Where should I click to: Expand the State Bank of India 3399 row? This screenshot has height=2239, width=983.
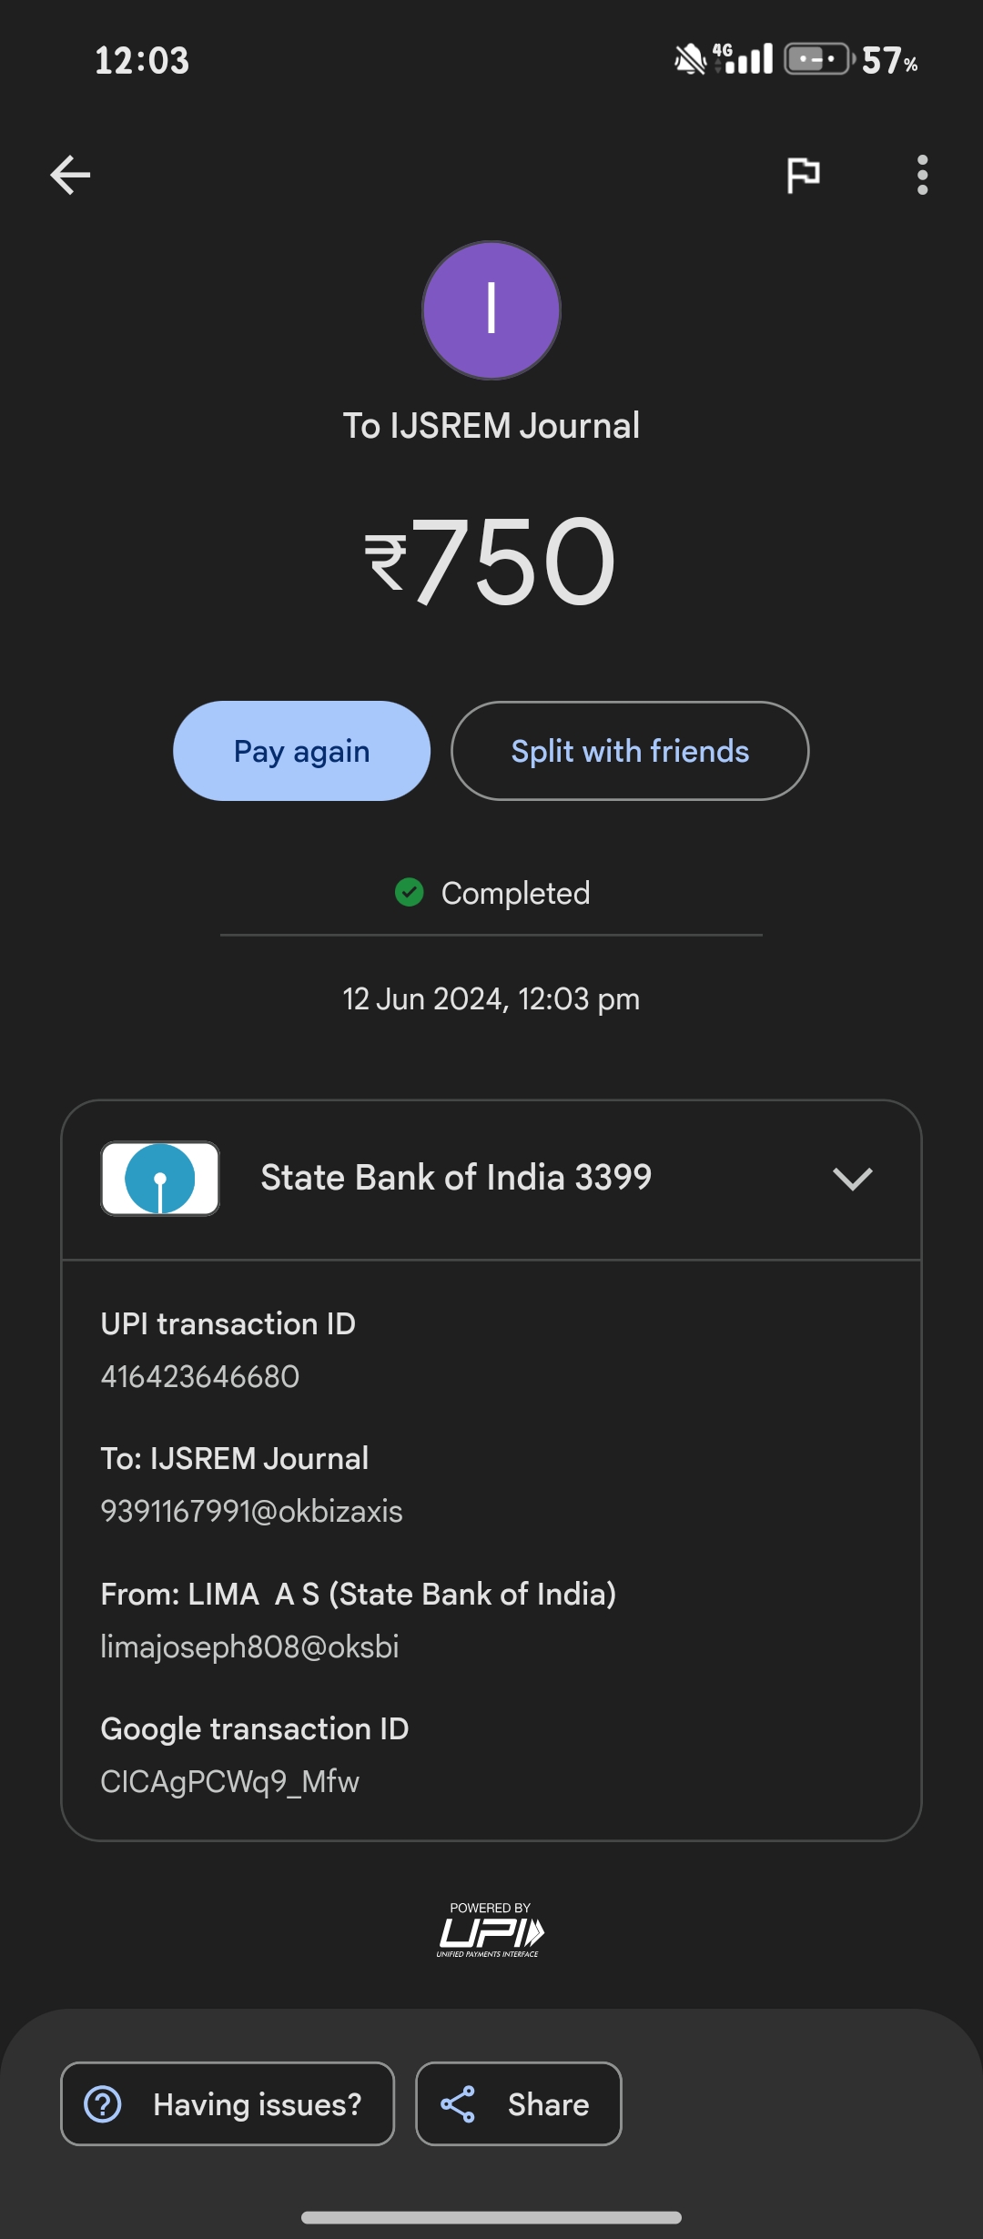pyautogui.click(x=456, y=1179)
